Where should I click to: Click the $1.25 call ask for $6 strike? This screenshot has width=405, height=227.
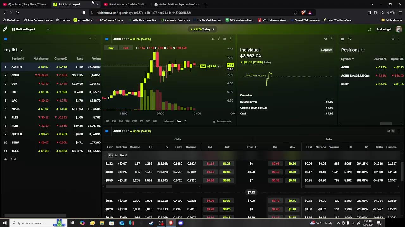click(x=227, y=164)
